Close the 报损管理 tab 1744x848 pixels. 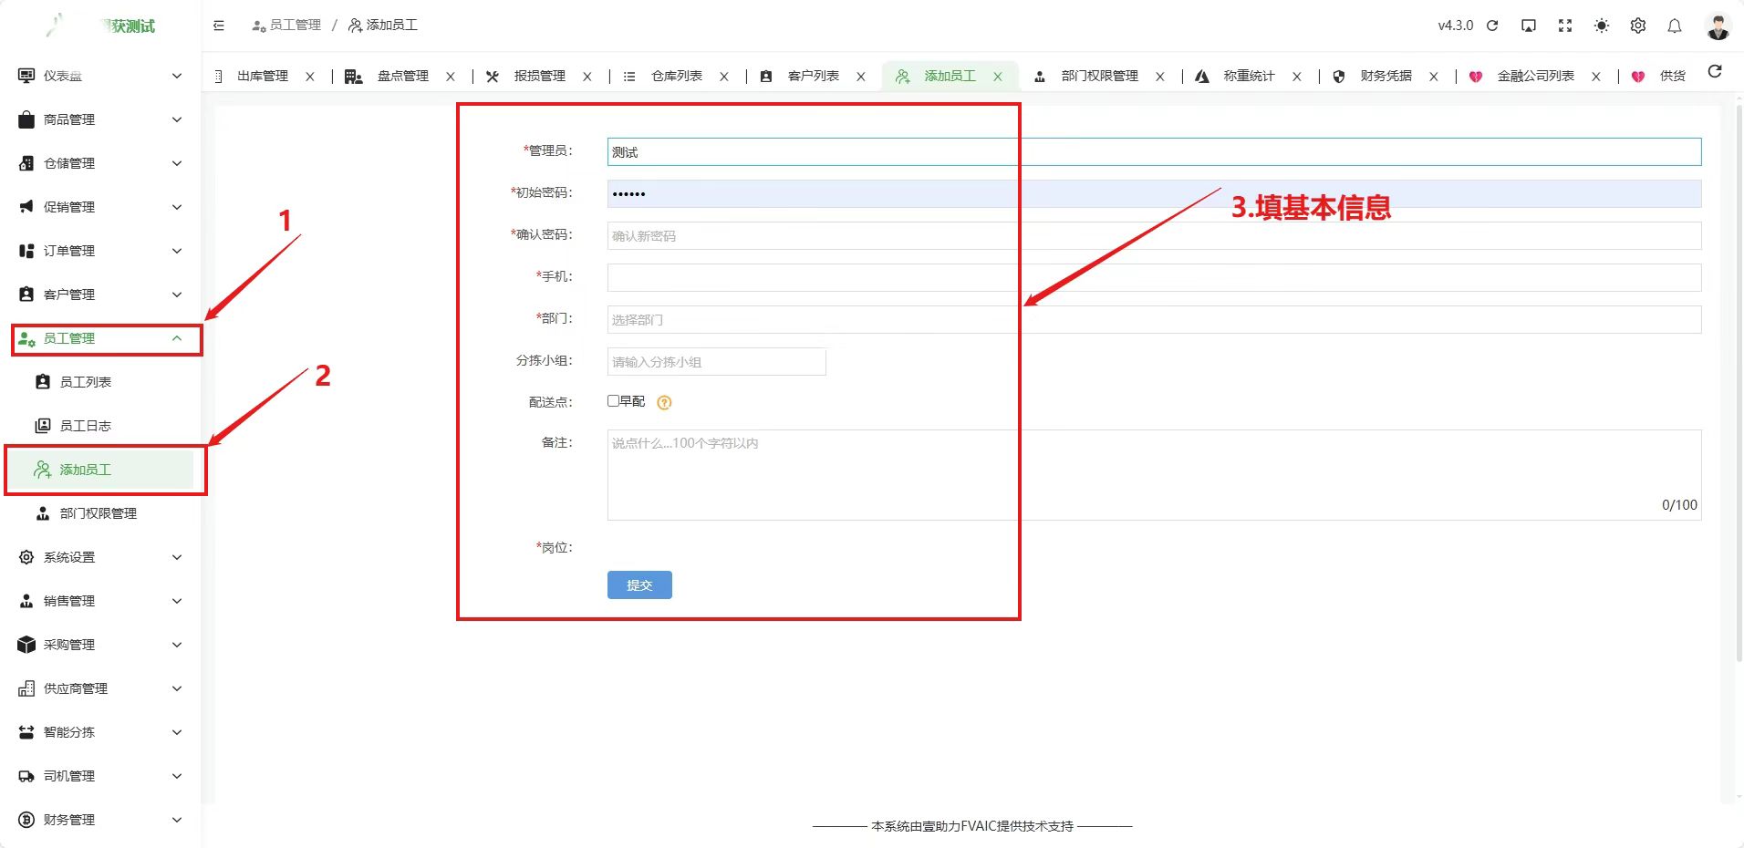pyautogui.click(x=588, y=76)
